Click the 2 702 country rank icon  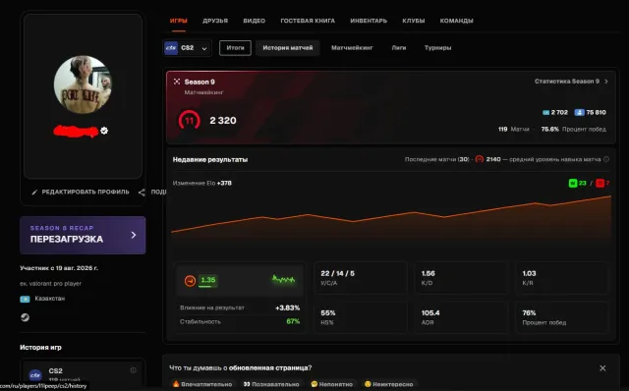546,113
